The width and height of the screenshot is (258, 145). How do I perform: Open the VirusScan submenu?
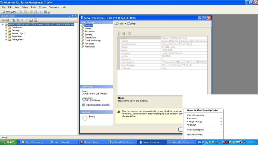coord(203,125)
